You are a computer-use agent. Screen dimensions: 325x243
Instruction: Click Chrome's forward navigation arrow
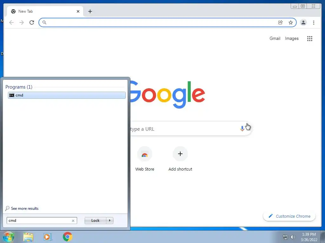[x=22, y=22]
